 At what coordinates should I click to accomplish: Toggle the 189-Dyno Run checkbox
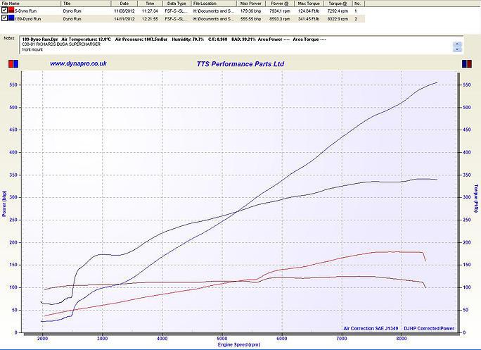click(5, 19)
